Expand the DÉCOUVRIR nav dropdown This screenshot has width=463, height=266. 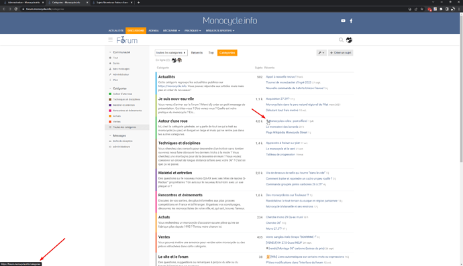coord(171,31)
